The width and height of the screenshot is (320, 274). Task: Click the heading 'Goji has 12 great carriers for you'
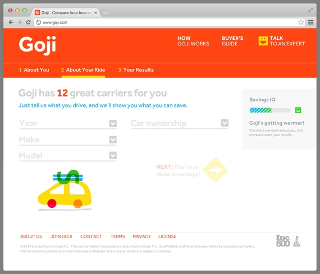[x=93, y=93]
